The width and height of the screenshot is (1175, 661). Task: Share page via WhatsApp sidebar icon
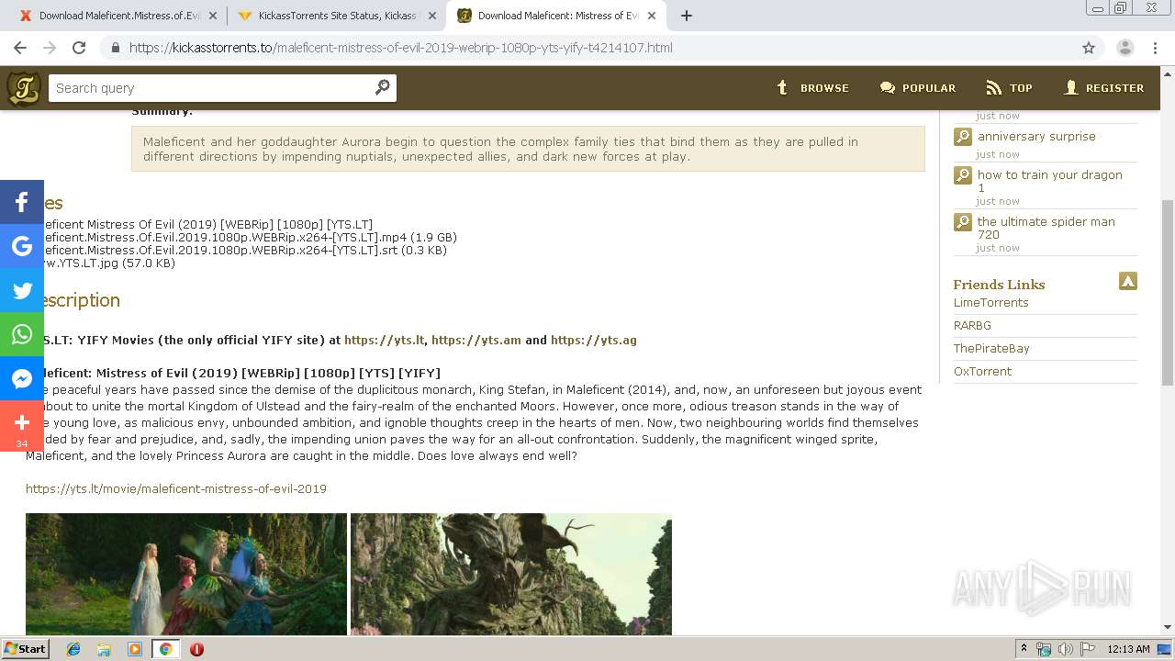[22, 334]
